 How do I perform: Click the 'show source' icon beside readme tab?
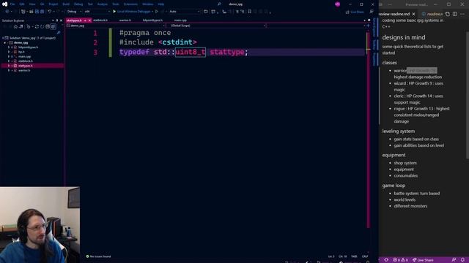click(x=448, y=14)
